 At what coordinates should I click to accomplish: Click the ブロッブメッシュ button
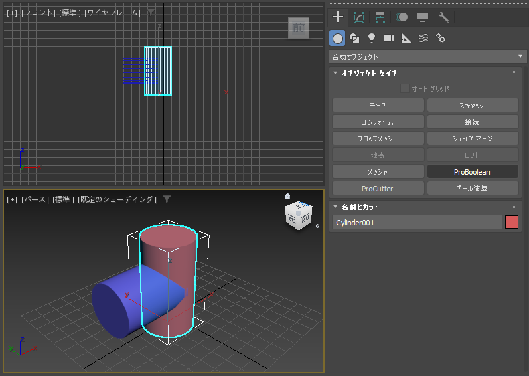point(378,138)
